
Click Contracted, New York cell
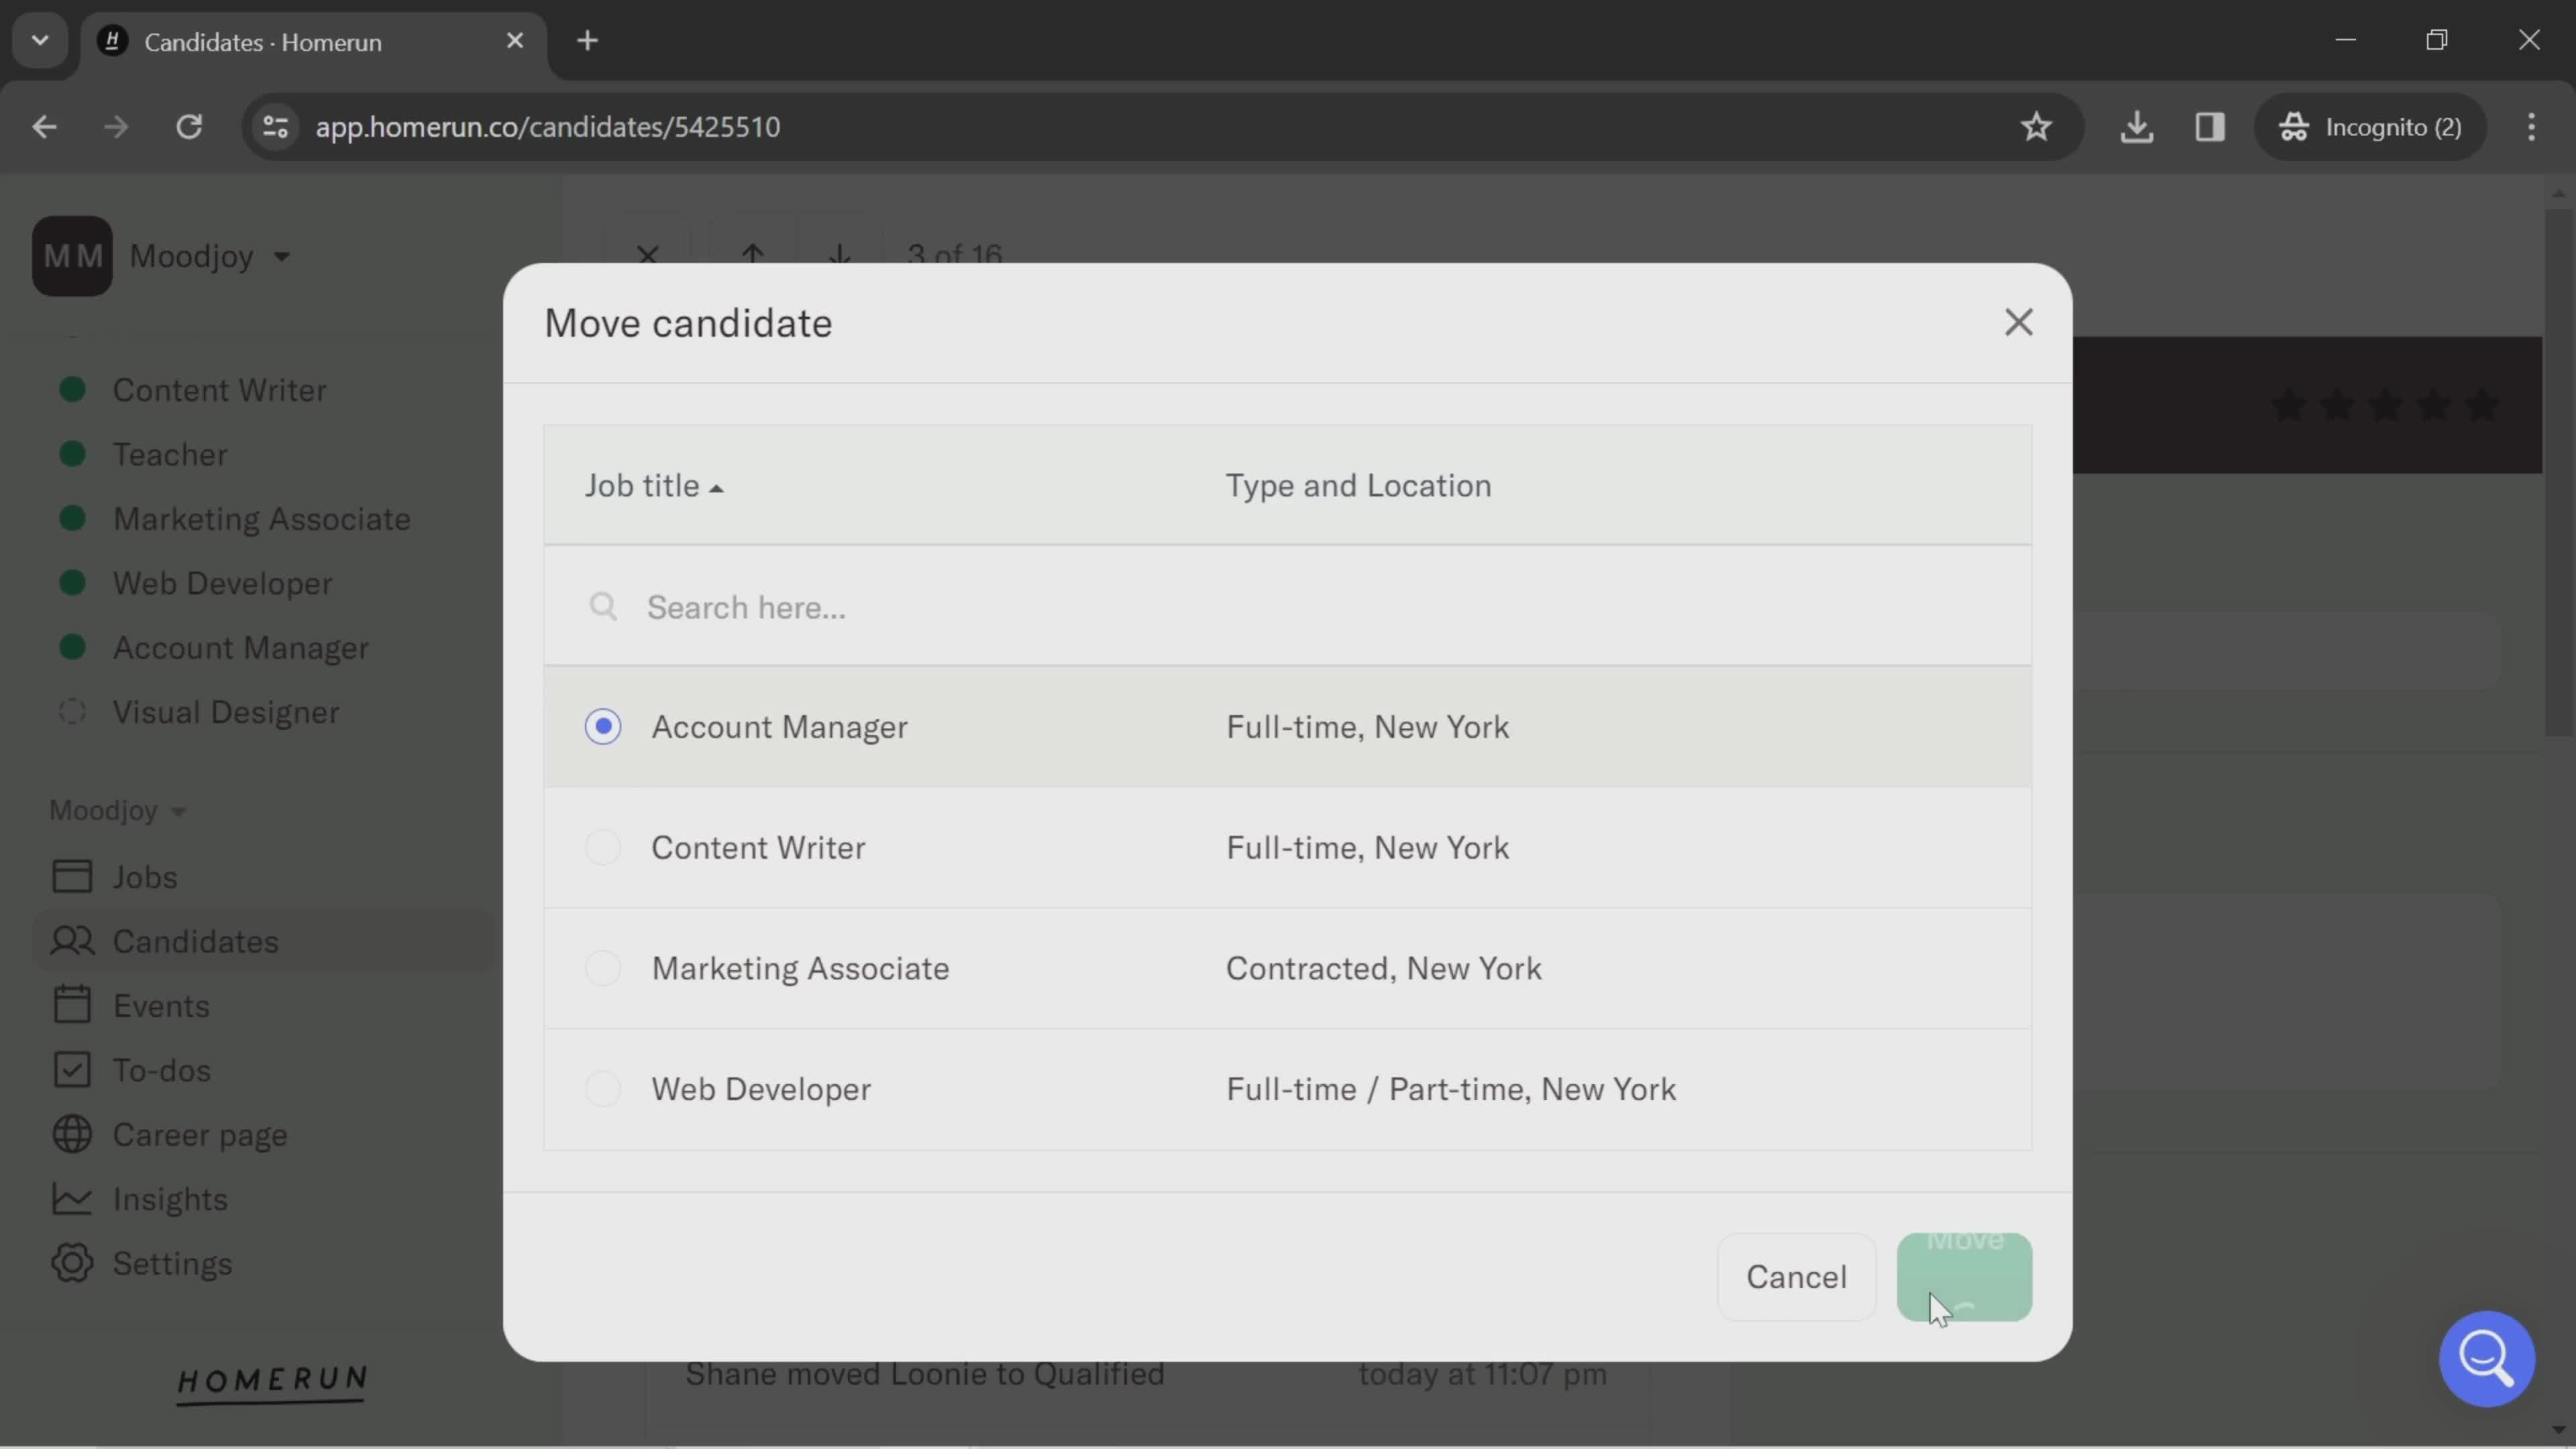[x=1384, y=968]
